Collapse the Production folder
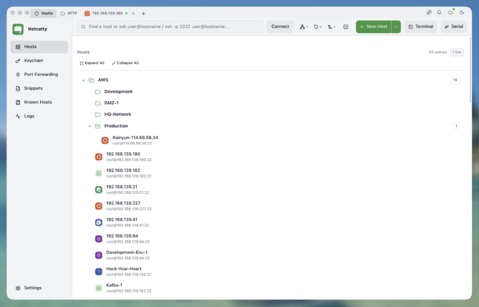 (90, 126)
